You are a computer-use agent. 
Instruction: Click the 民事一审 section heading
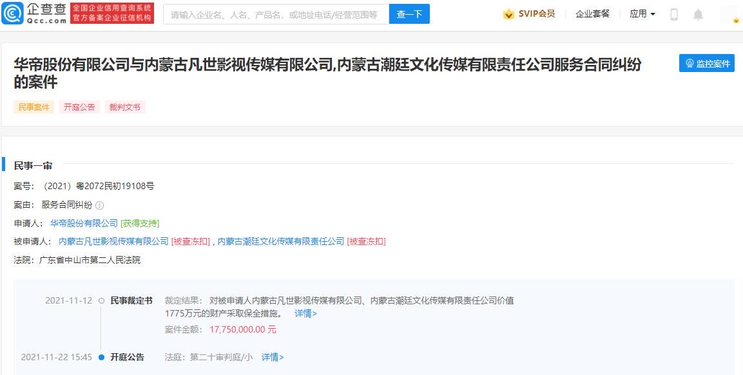33,166
